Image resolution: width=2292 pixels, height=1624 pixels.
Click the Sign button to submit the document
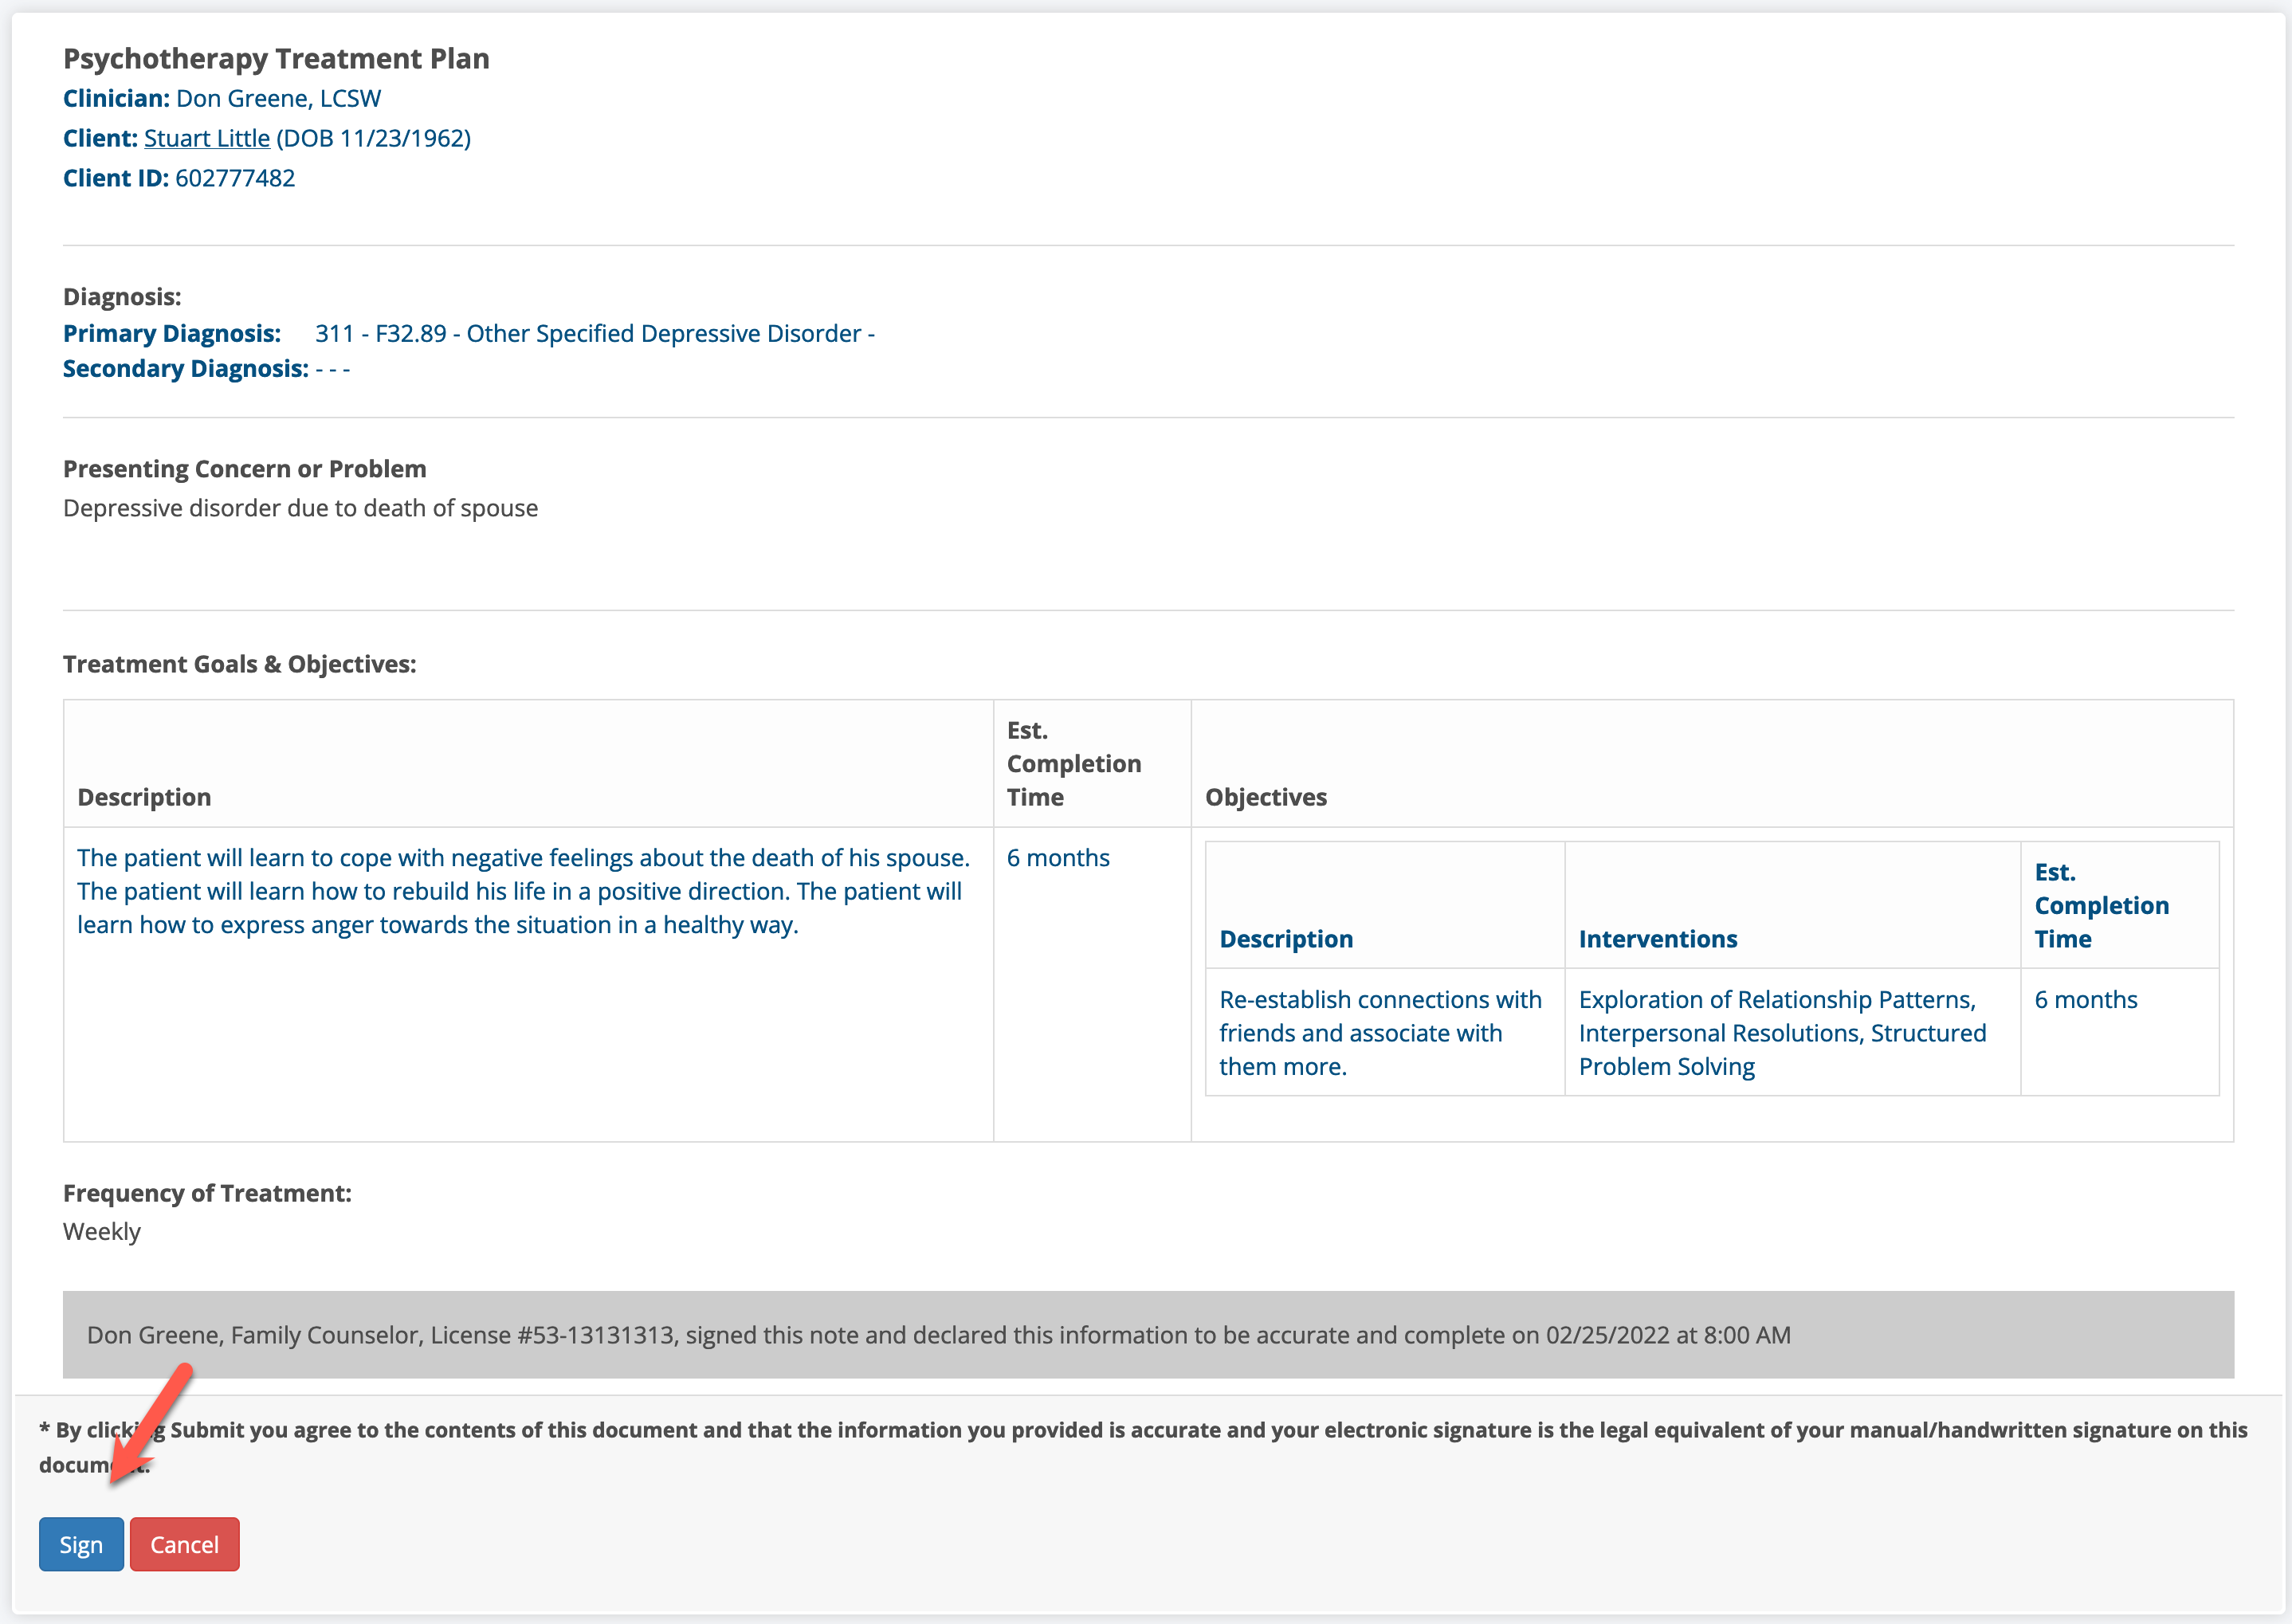pos(81,1544)
